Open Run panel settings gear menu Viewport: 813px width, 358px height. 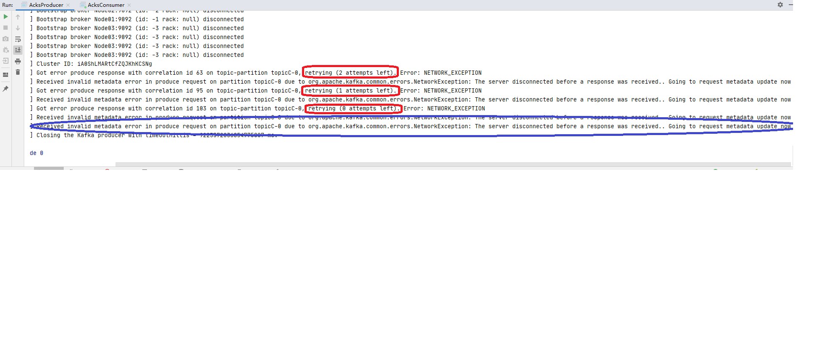780,5
